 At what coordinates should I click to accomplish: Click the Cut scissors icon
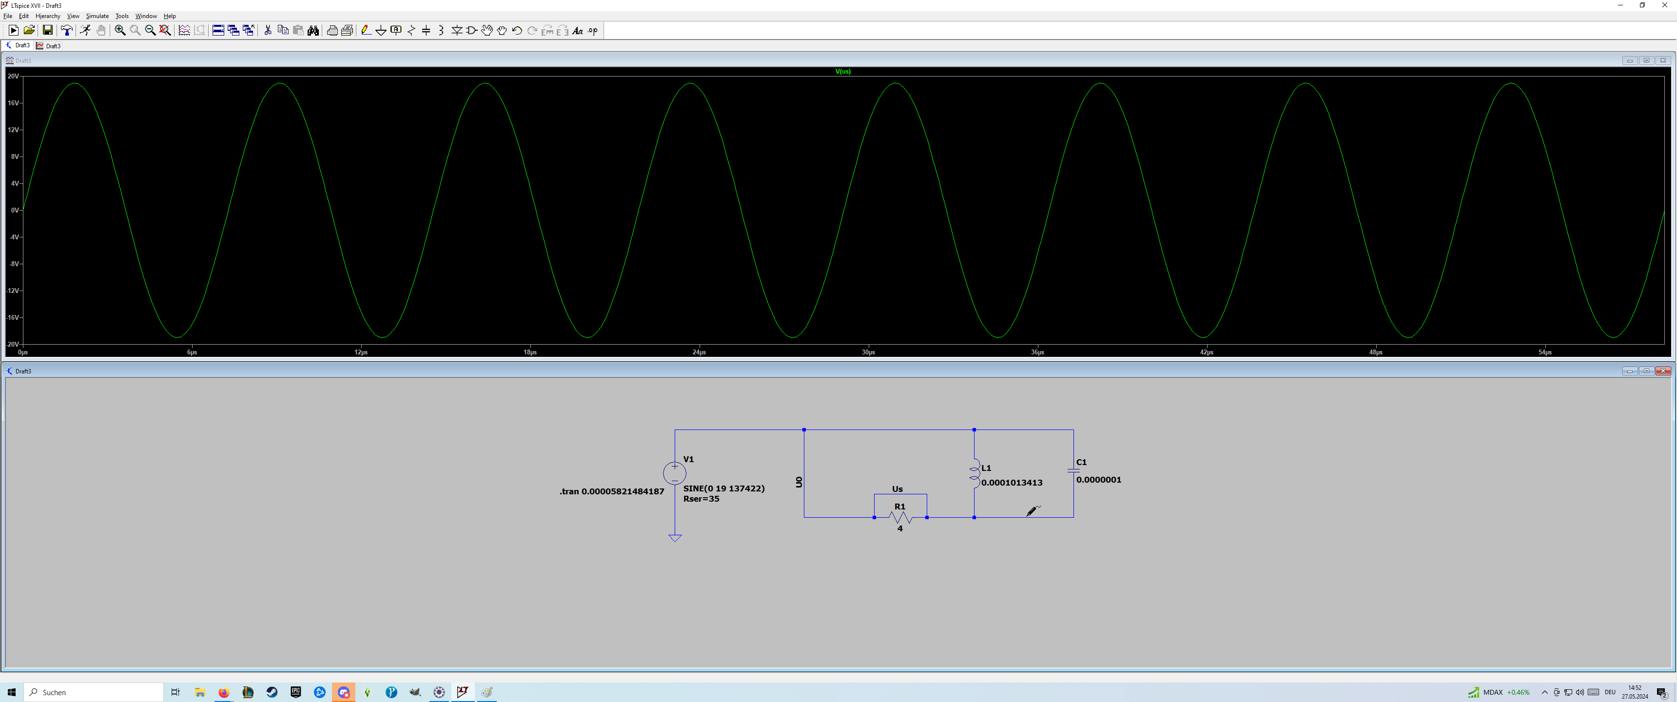(268, 31)
